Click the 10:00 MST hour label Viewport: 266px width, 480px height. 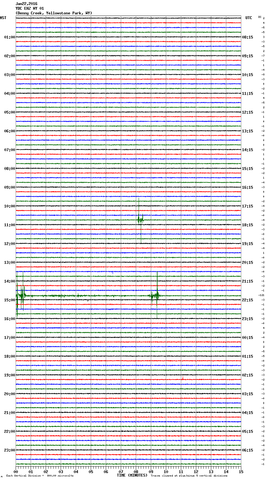(x=9, y=206)
